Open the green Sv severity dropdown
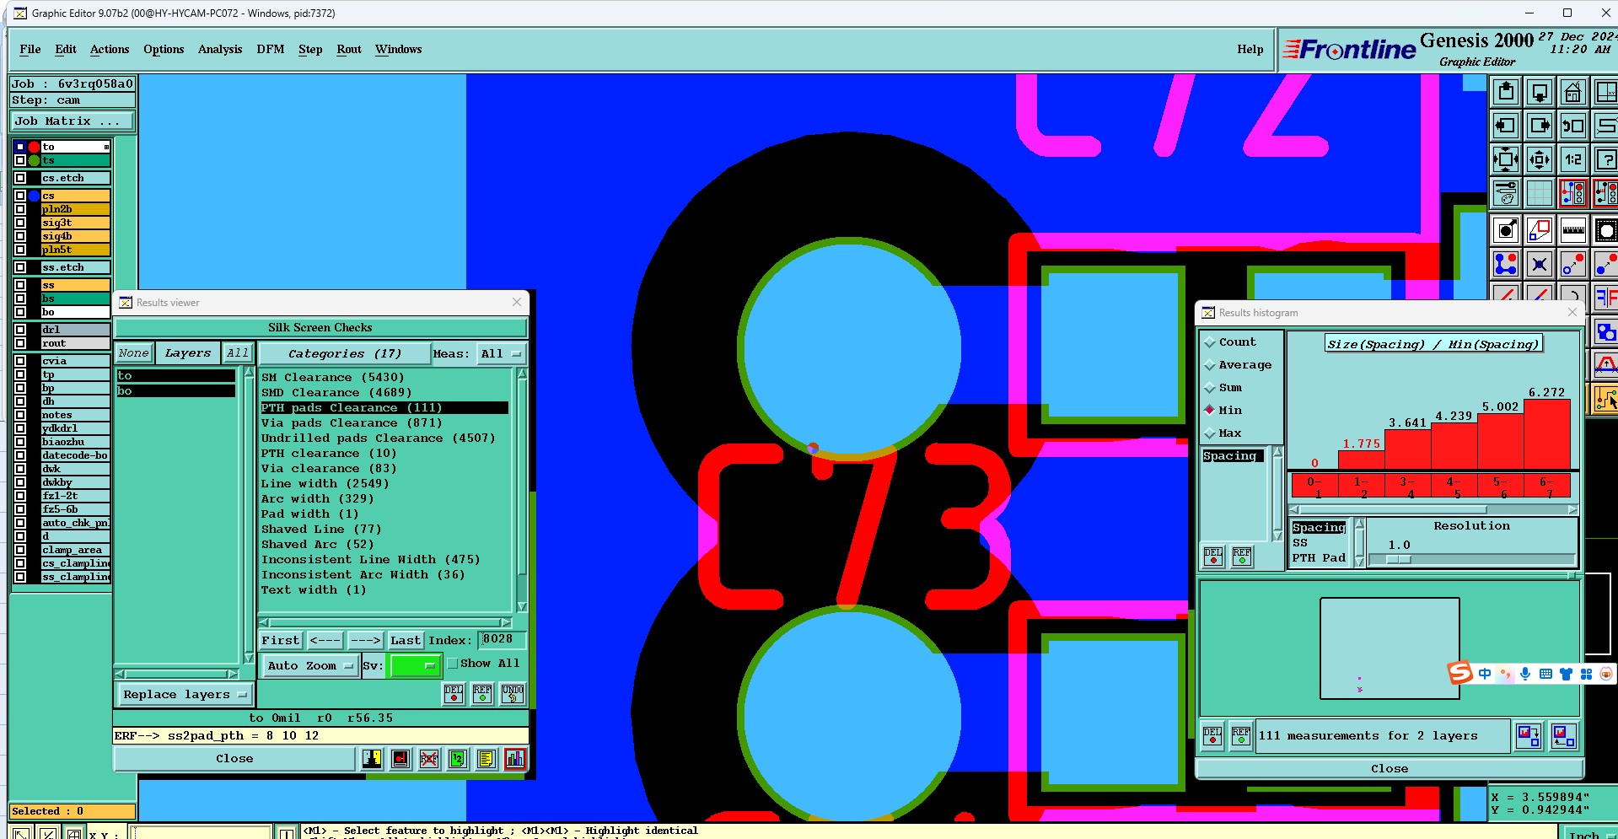Viewport: 1618px width, 839px height. [x=415, y=666]
